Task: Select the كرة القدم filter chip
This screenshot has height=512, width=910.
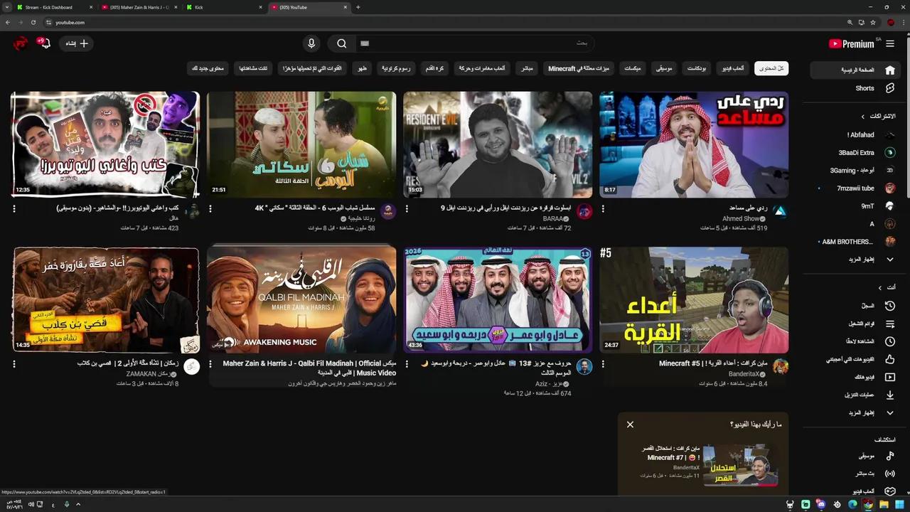Action: [x=434, y=68]
